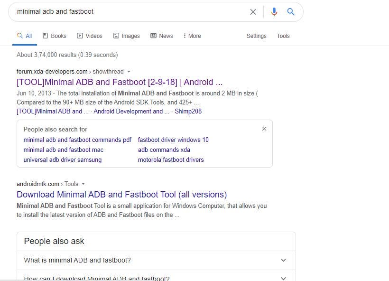
Task: Open the dropdown arrow next to forum.xda-developers.com showthread
Action: point(129,72)
